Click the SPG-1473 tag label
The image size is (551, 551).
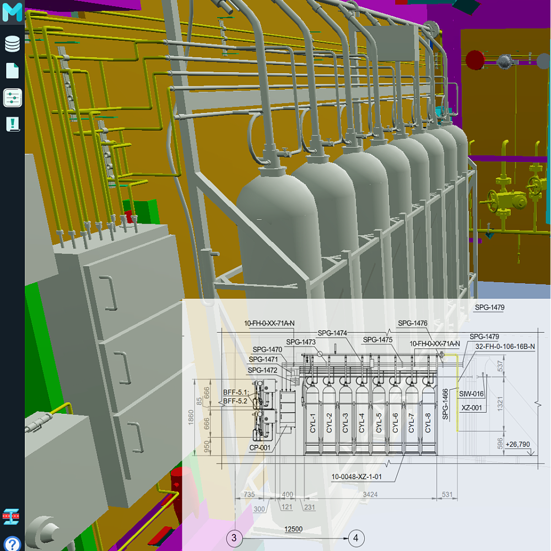click(300, 342)
